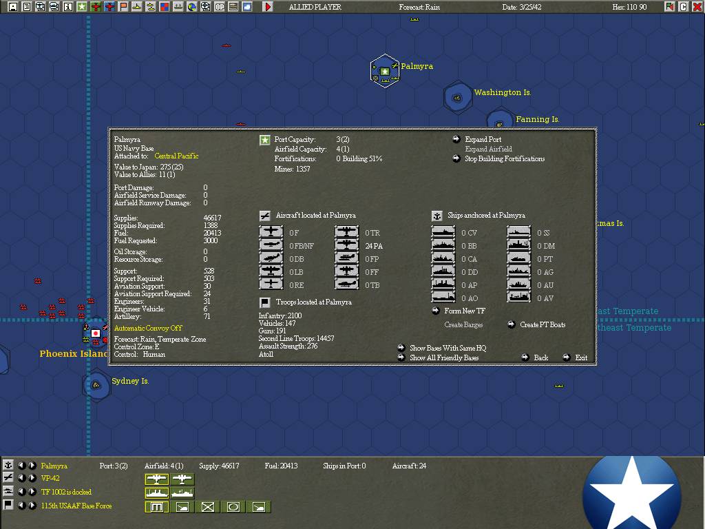
Task: Click next arrow next to Palmyra
Action: 32,466
